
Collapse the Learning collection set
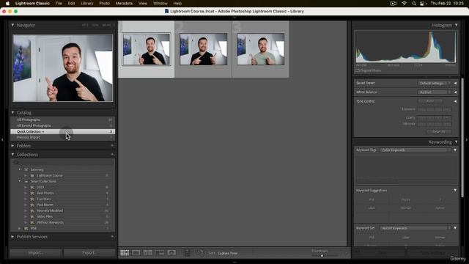pyautogui.click(x=20, y=169)
